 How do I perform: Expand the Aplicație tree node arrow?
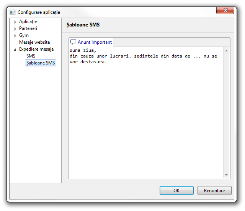coord(15,22)
